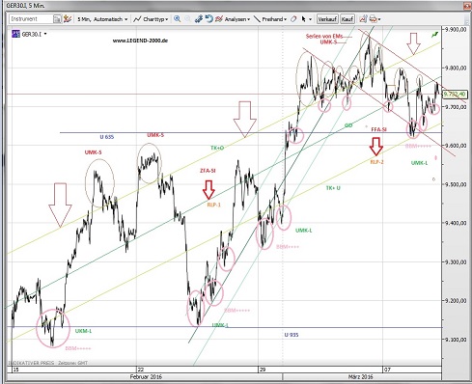Click the chart settings tools icon
The height and width of the screenshot is (384, 472).
(199, 19)
